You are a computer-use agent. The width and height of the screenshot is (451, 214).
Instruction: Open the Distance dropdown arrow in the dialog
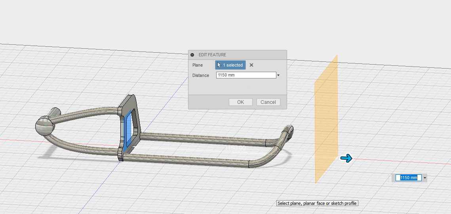[278, 75]
